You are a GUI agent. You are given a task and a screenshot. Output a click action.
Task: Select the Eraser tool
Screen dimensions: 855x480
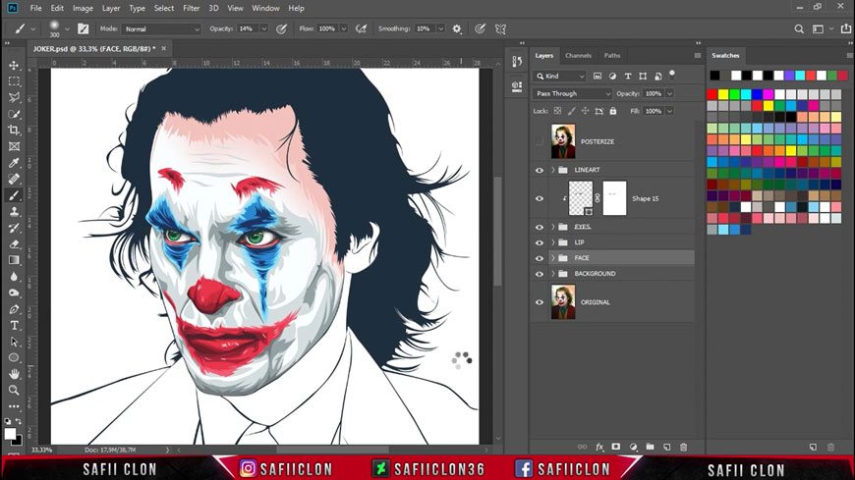click(x=14, y=244)
